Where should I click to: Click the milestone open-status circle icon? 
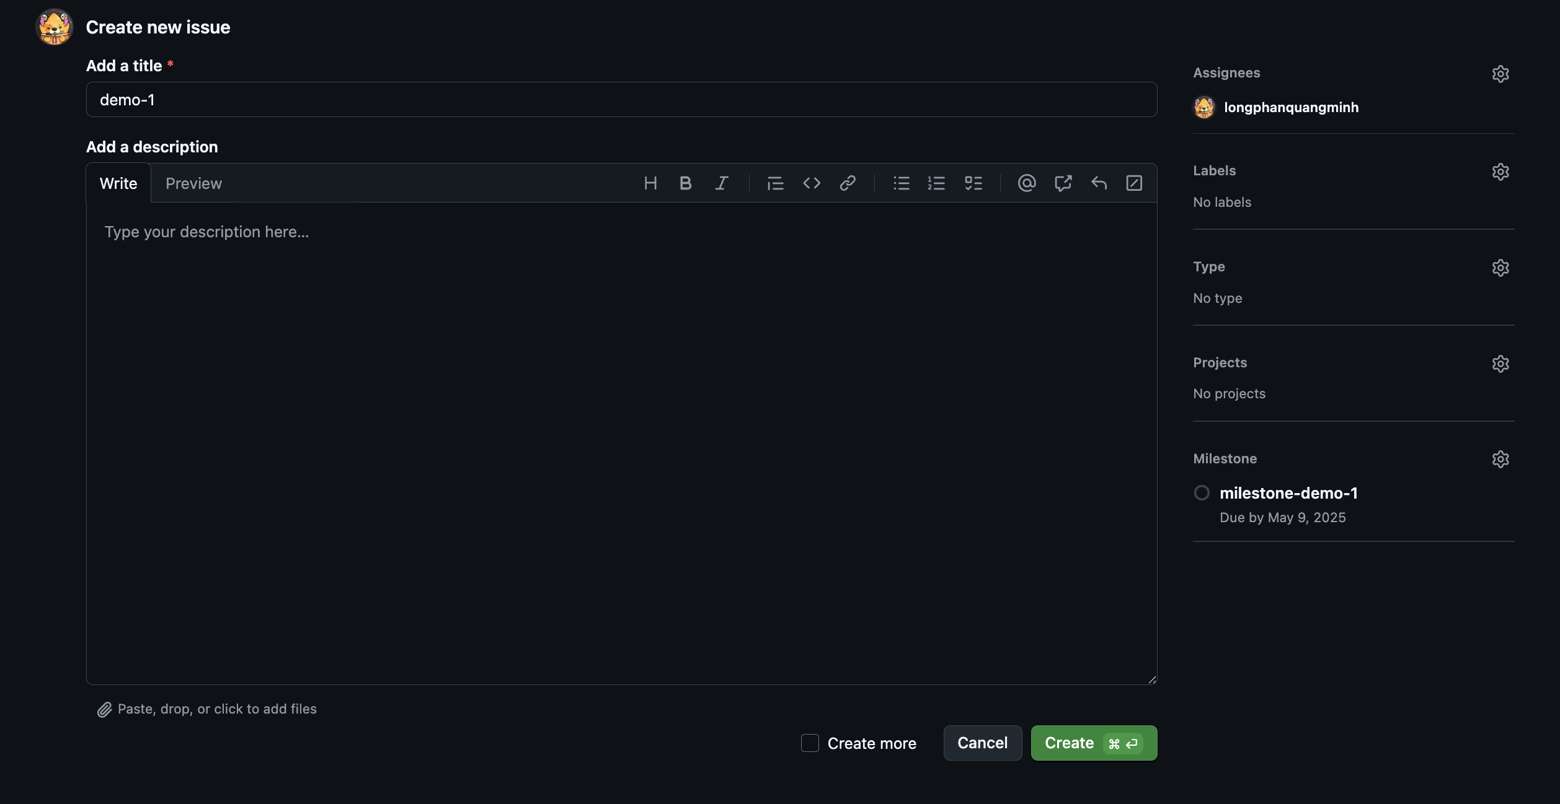[1202, 493]
